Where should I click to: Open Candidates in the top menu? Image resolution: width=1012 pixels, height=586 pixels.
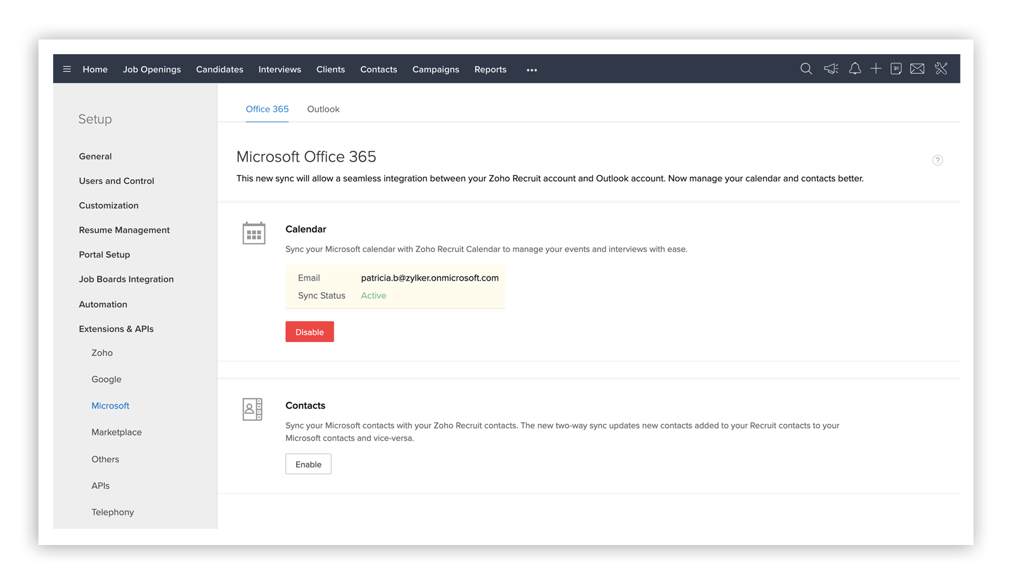(219, 69)
